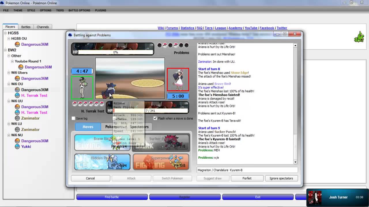Image resolution: width=369 pixels, height=207 pixels.
Task: Enable the Save log checkbox
Action: tap(73, 118)
